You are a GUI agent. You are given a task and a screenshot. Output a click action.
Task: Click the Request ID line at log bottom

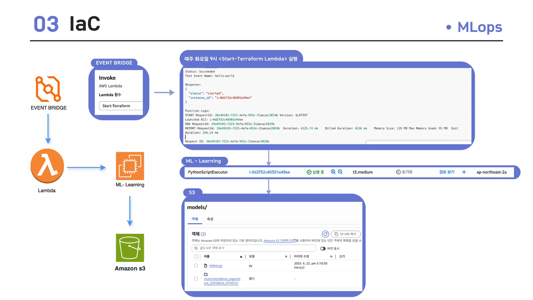pyautogui.click(x=227, y=141)
